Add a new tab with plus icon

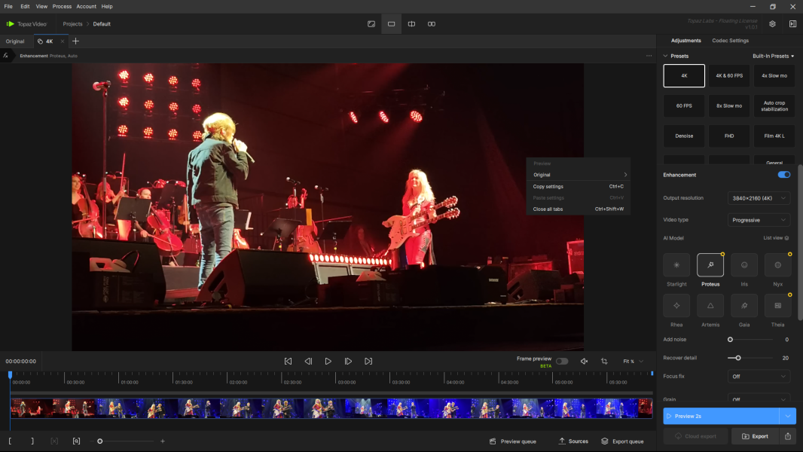pos(75,41)
